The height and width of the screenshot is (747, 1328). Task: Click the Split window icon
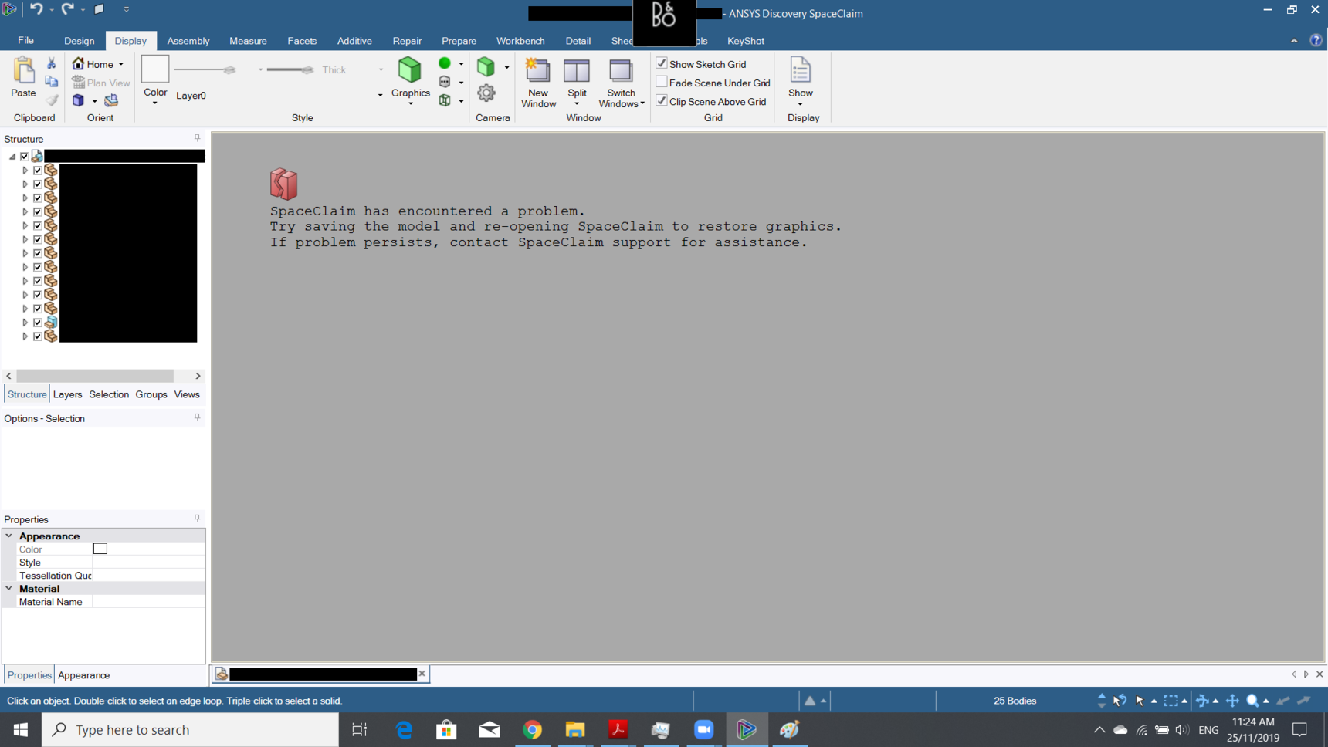tap(577, 70)
